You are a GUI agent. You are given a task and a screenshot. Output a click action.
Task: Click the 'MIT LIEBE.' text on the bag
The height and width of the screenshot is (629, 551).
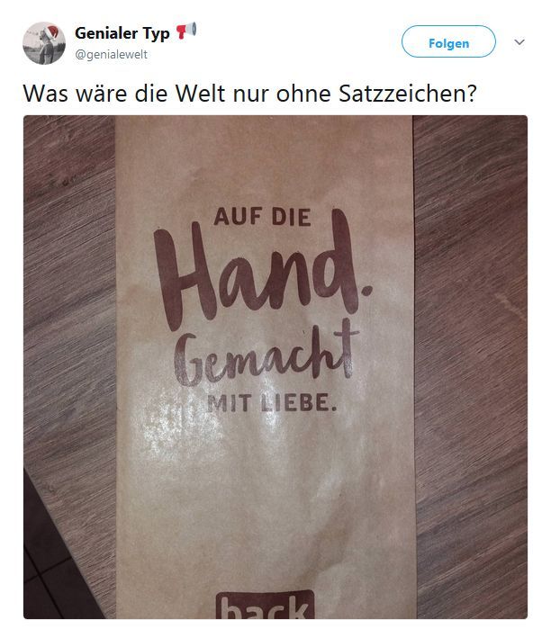click(x=271, y=403)
